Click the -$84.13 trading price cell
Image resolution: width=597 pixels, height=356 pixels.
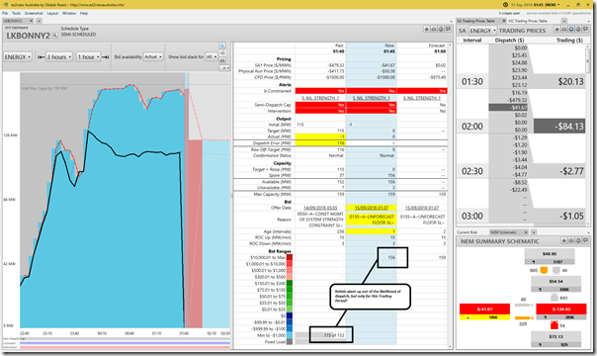559,127
